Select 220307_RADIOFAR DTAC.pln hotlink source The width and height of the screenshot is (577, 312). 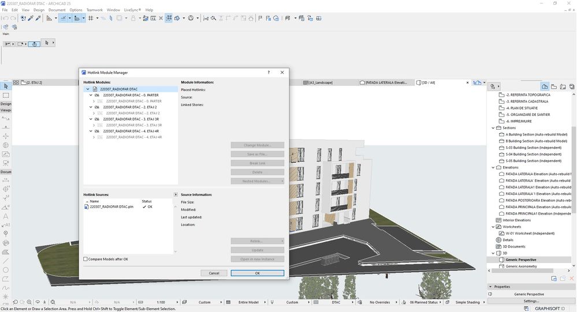click(x=111, y=206)
